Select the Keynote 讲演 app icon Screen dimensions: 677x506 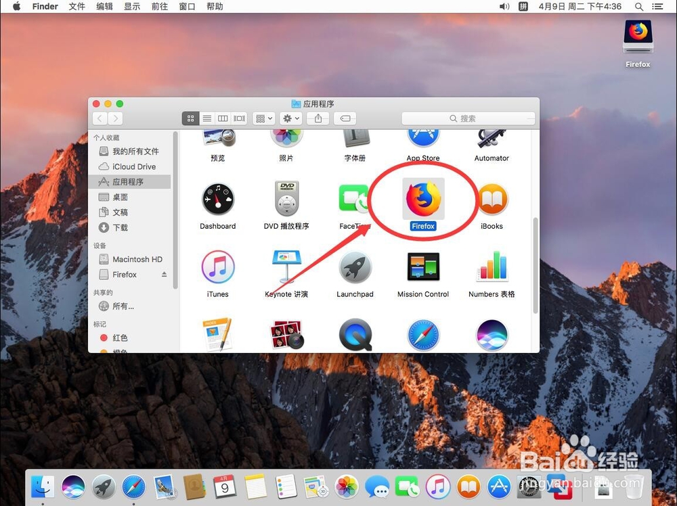click(x=286, y=267)
